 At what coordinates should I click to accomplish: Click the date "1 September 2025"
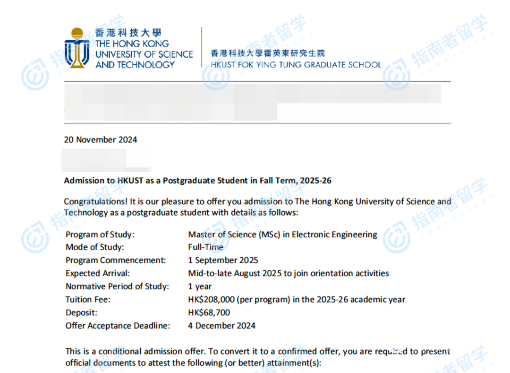click(223, 260)
